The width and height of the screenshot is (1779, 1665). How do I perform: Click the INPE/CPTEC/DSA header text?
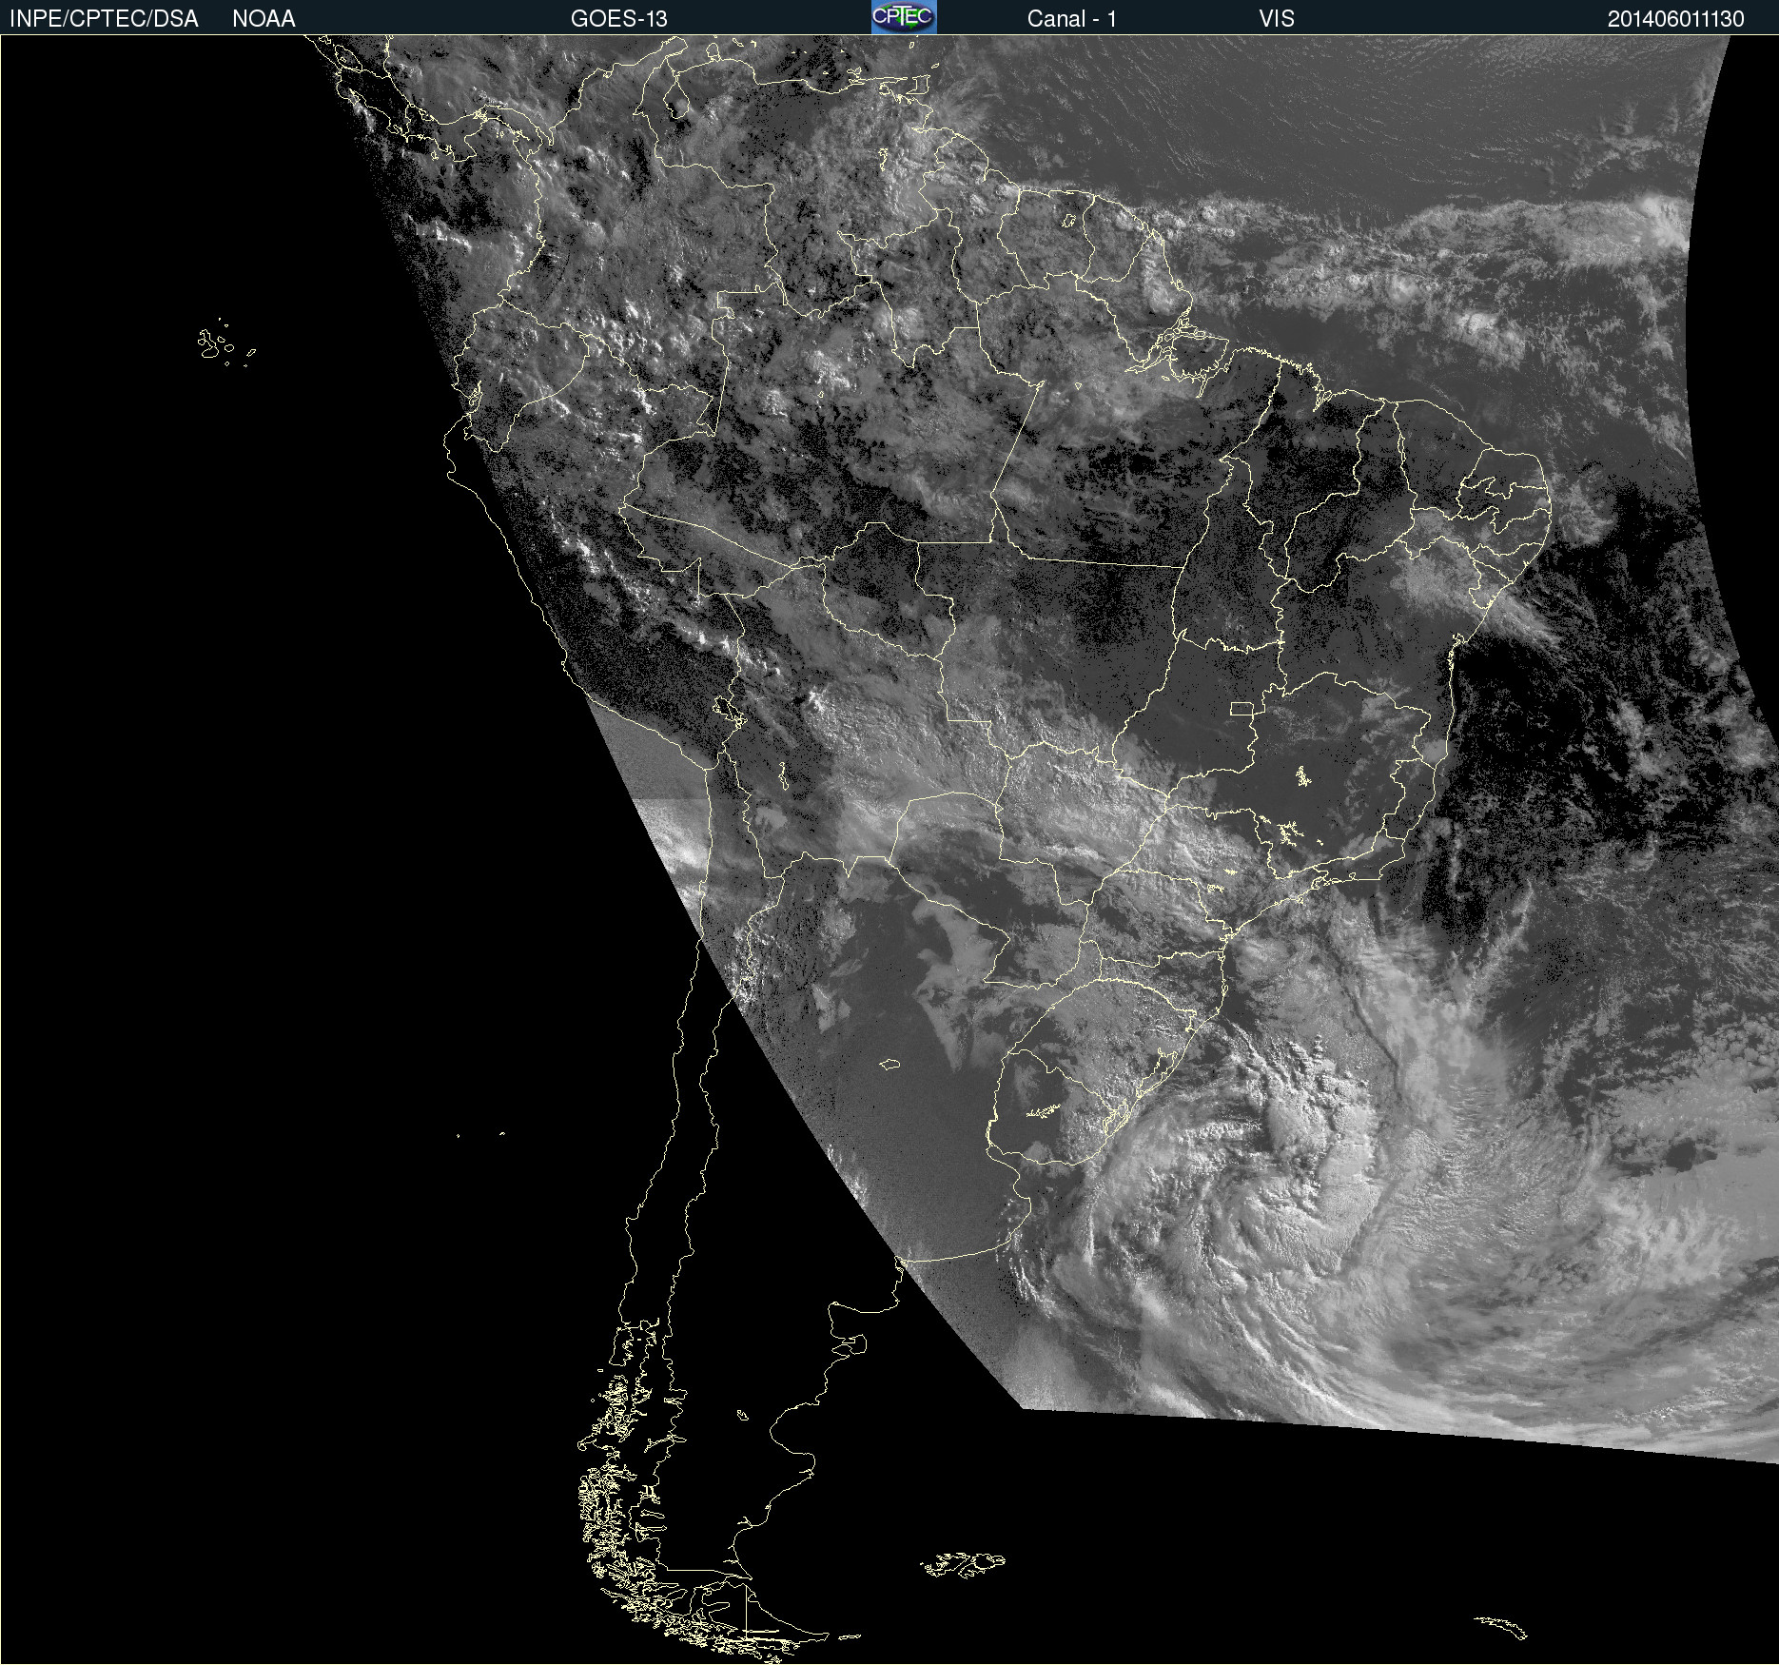pos(104,19)
